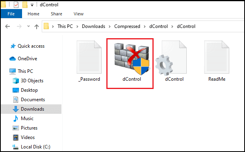The width and height of the screenshot is (245, 152).
Task: Click the Properties checkmark icon in title bar
Action: click(x=16, y=5)
